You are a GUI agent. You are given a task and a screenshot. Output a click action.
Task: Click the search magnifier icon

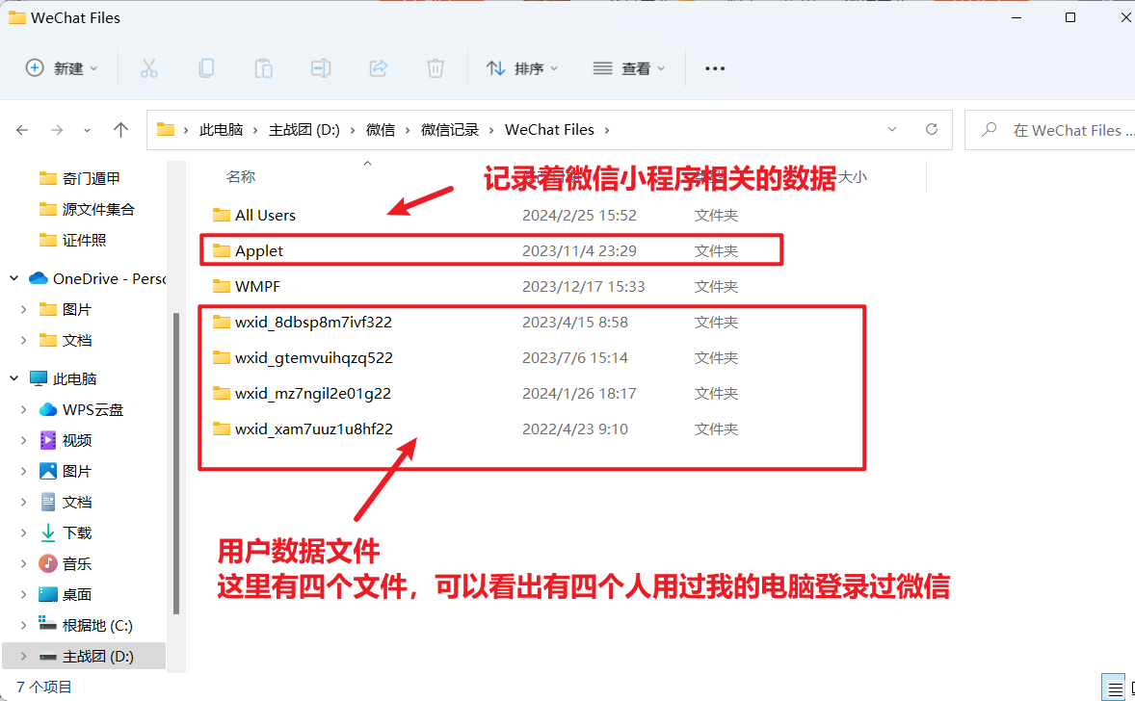(989, 129)
